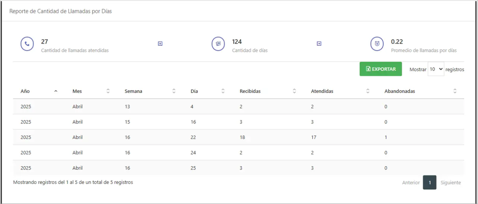Image resolution: width=478 pixels, height=204 pixels.
Task: Sort by Abandonadas column arrows
Action: pyautogui.click(x=455, y=91)
